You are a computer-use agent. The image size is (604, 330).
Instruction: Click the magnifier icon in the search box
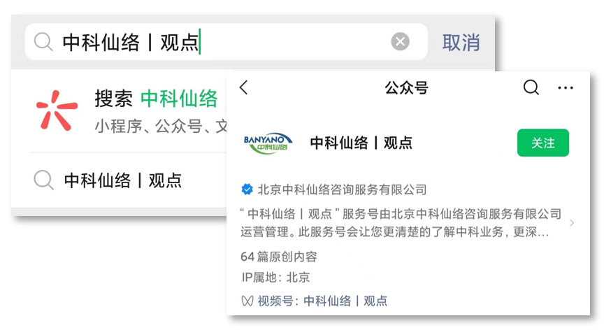(43, 41)
